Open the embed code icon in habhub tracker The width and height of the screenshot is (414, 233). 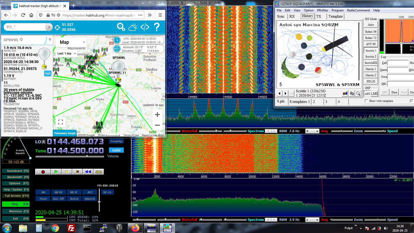tap(145, 27)
